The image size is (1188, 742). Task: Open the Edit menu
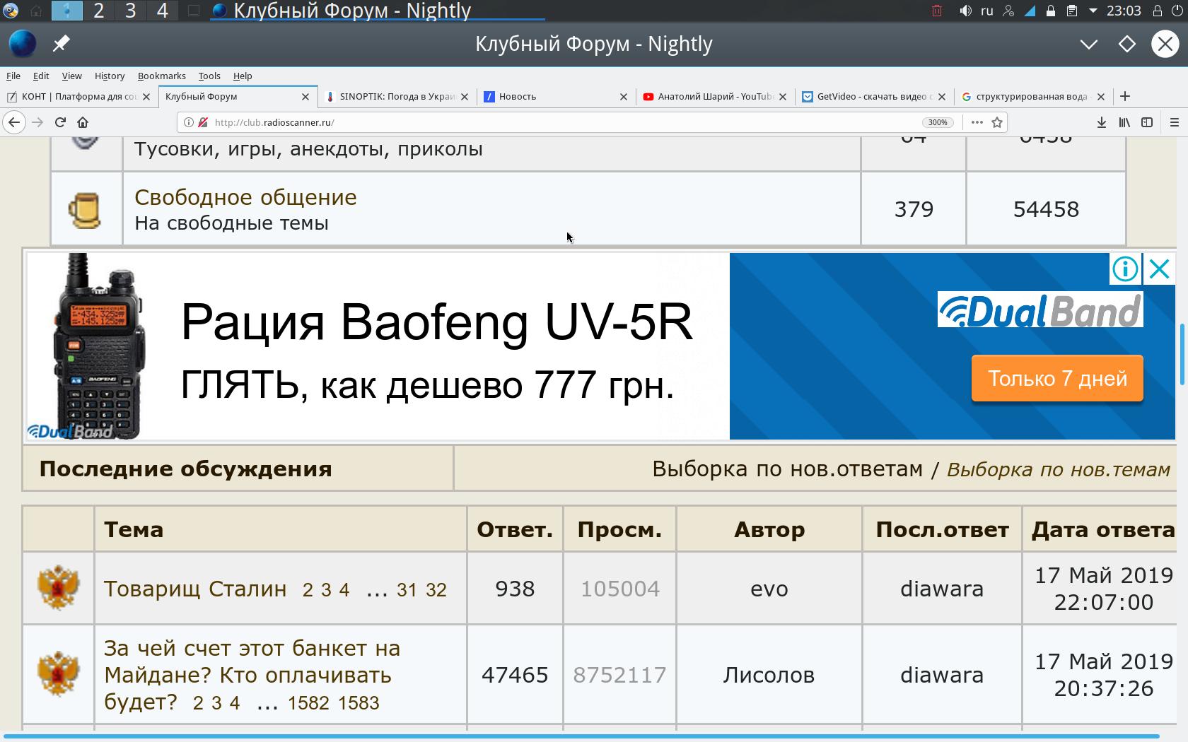click(x=41, y=76)
